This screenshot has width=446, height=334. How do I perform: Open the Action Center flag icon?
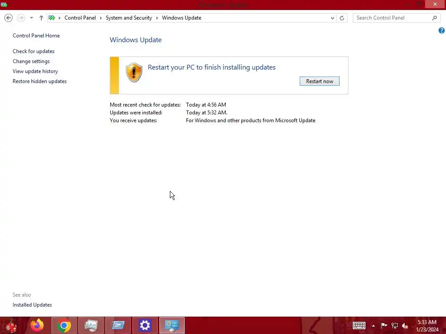384,325
